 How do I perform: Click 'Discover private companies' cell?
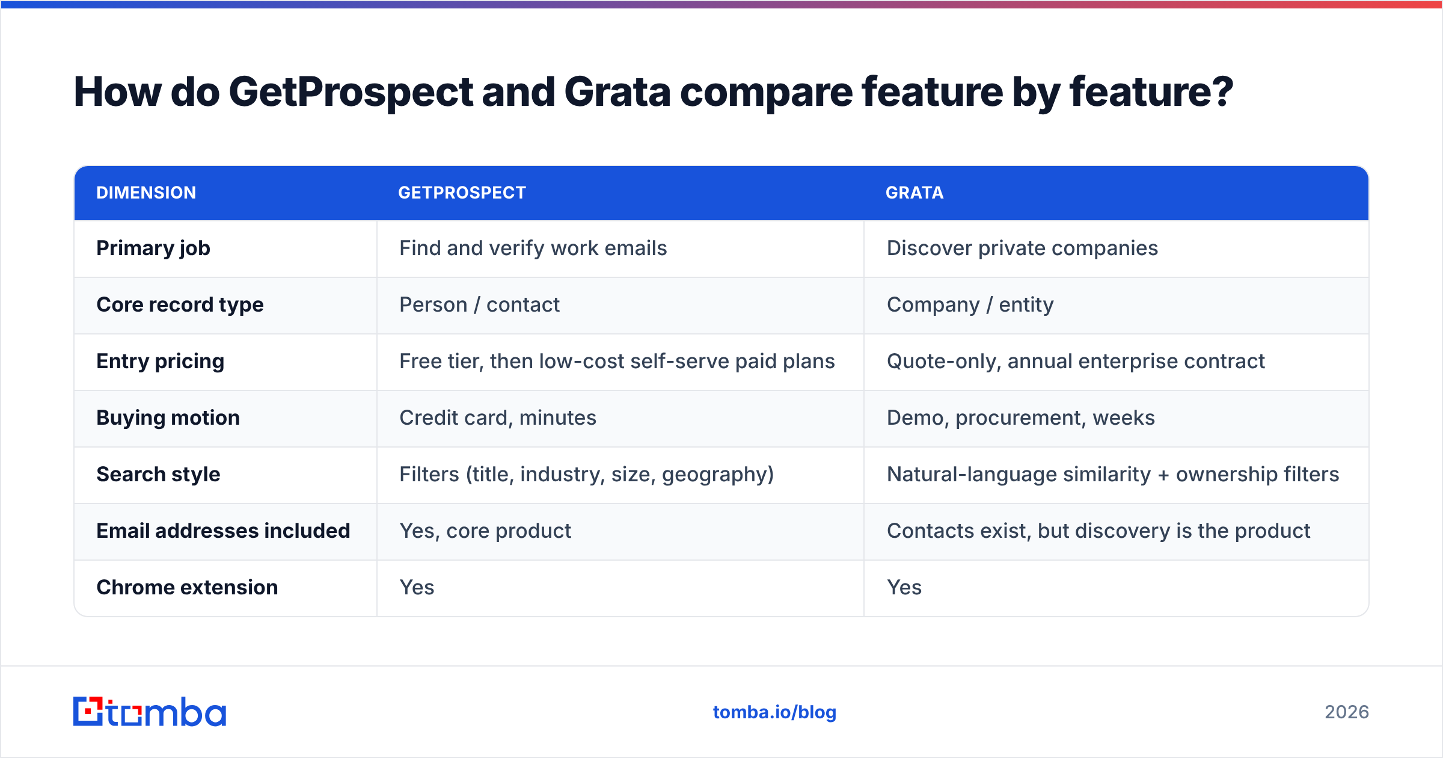point(1022,248)
